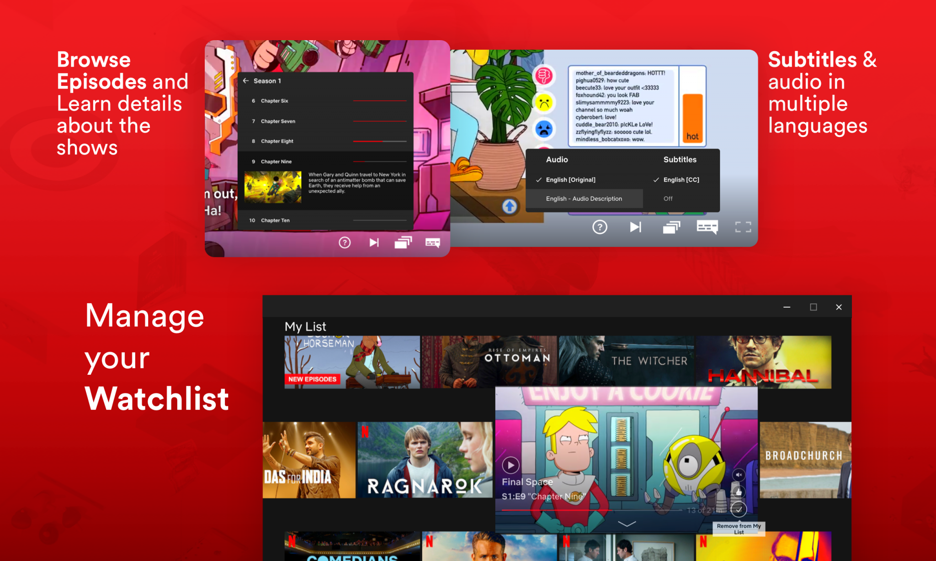Click NEW EPISODES badge on BoJack Horseman
Screen dimensions: 936x561
pyautogui.click(x=312, y=379)
